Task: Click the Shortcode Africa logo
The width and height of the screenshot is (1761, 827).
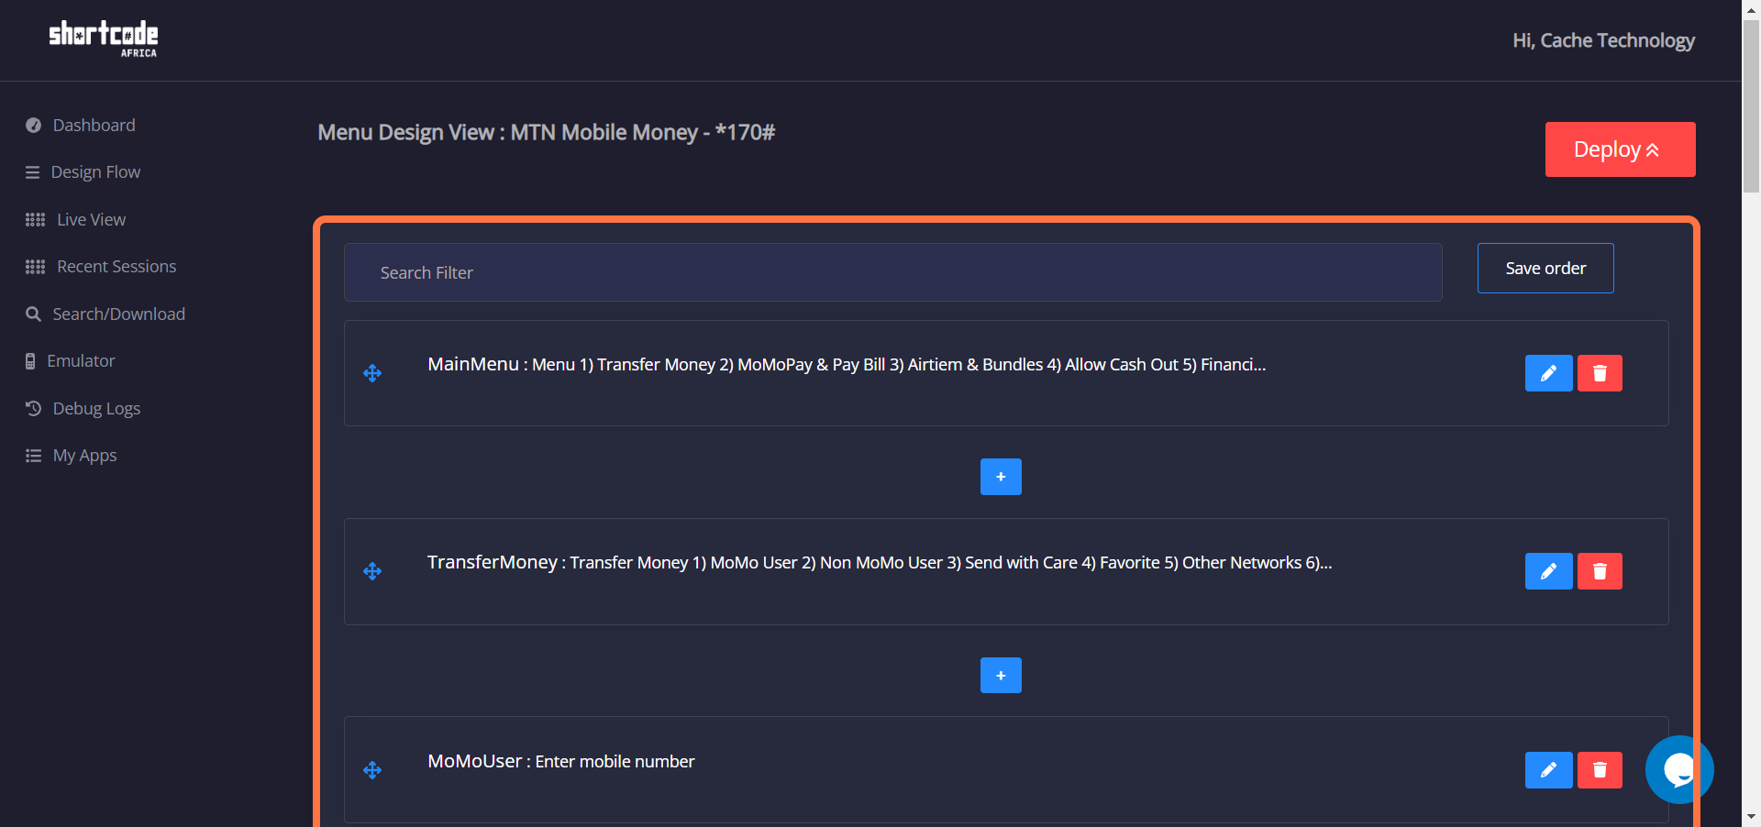Action: (104, 39)
